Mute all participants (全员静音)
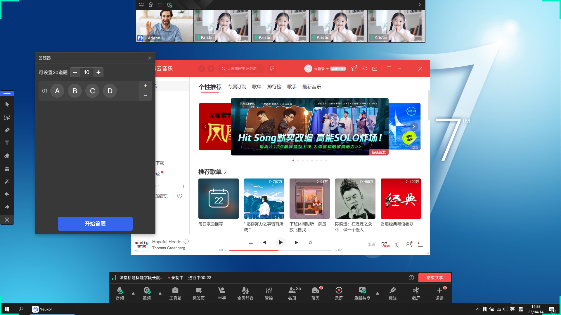 (x=245, y=293)
